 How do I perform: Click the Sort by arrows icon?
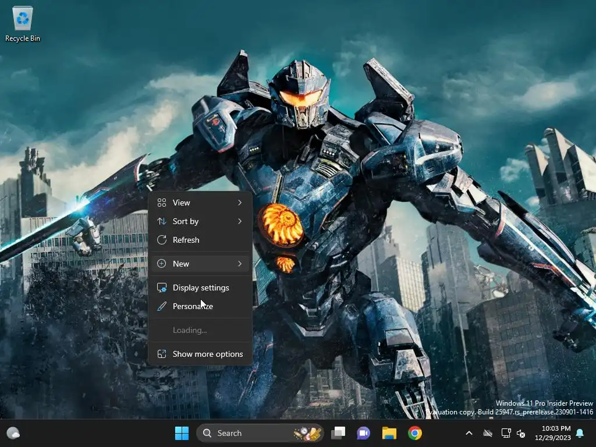pos(162,221)
